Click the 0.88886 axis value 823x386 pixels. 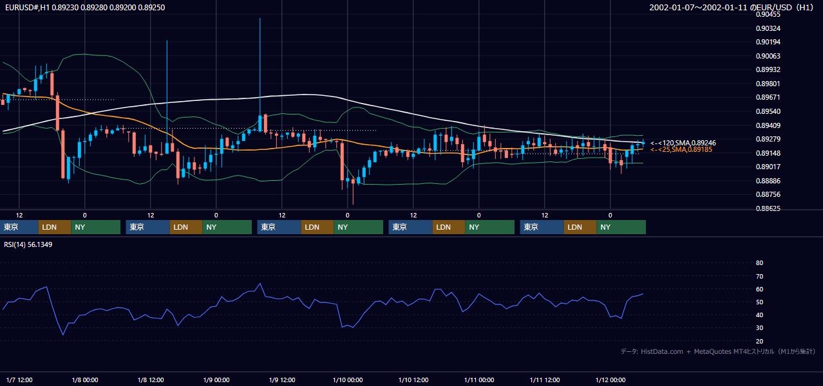(769, 181)
